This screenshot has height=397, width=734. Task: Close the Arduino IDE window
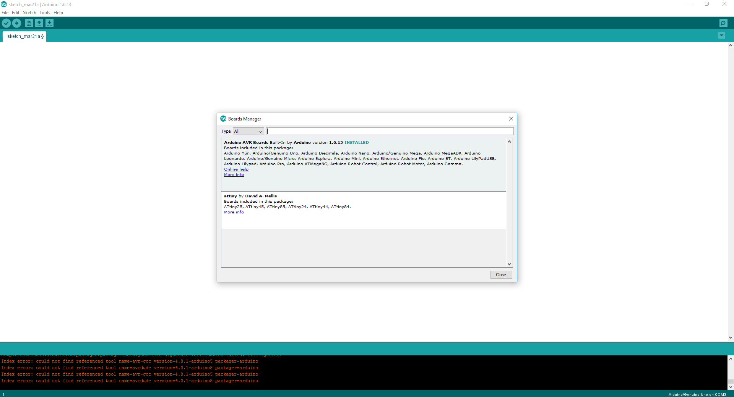(x=724, y=4)
